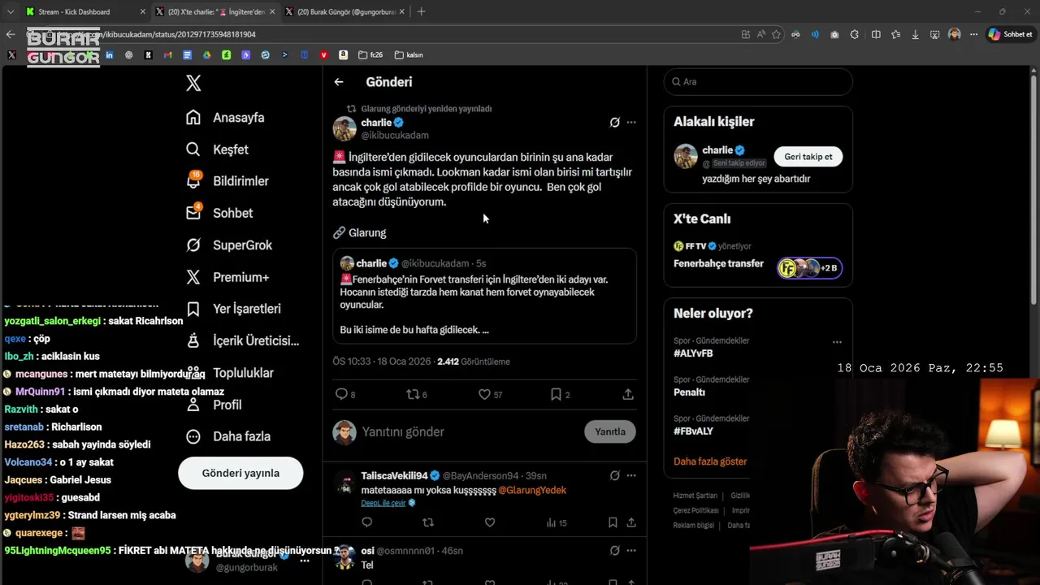Click DeepL ile çevir translate link
This screenshot has width=1040, height=585.
[x=383, y=503]
